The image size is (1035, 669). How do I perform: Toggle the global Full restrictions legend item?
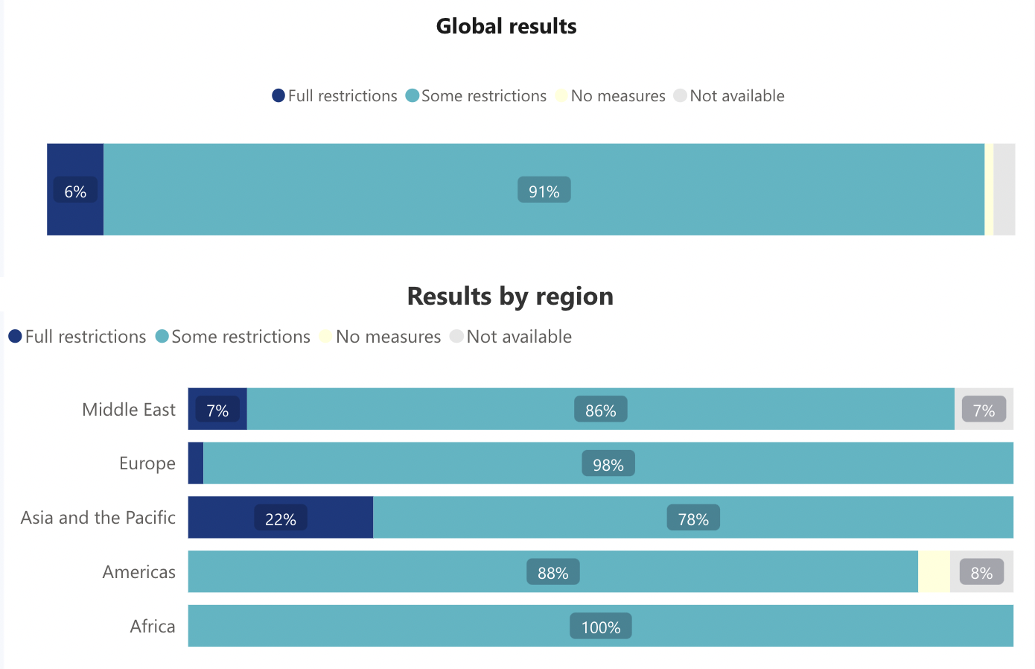tap(335, 96)
